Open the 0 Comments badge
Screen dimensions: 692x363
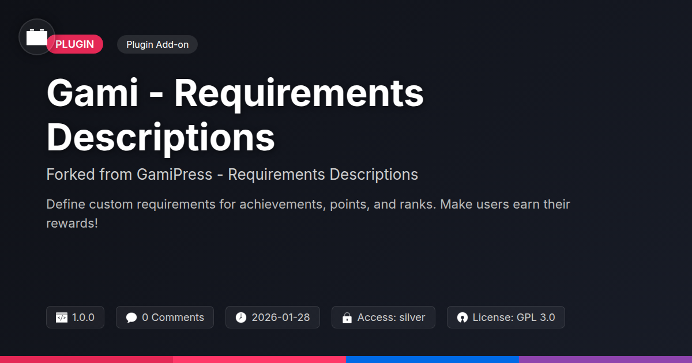coord(165,317)
